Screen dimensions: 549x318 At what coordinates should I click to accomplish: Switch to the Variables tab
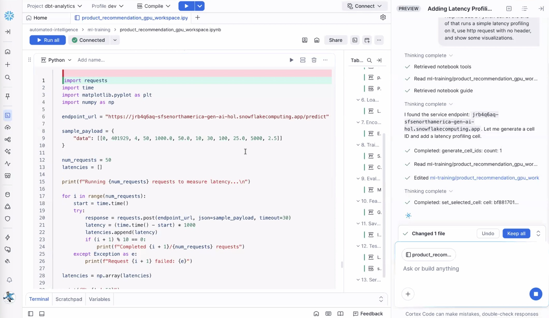pos(99,299)
